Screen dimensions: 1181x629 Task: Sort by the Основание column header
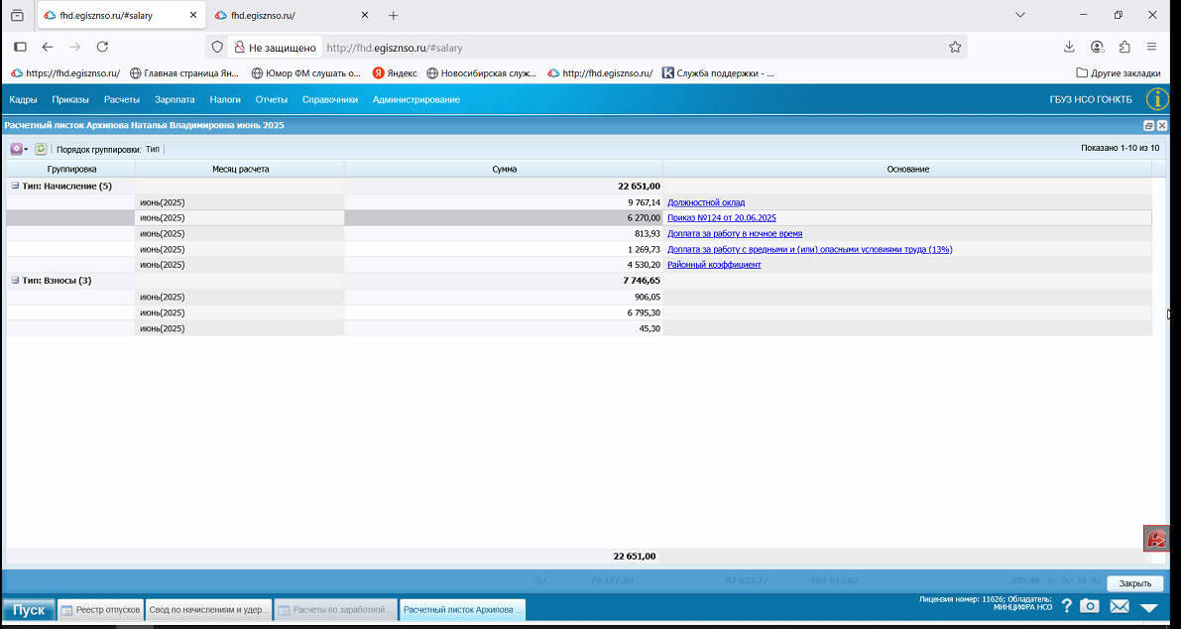pos(907,169)
